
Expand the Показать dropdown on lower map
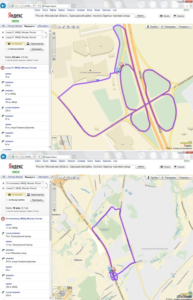click(185, 178)
